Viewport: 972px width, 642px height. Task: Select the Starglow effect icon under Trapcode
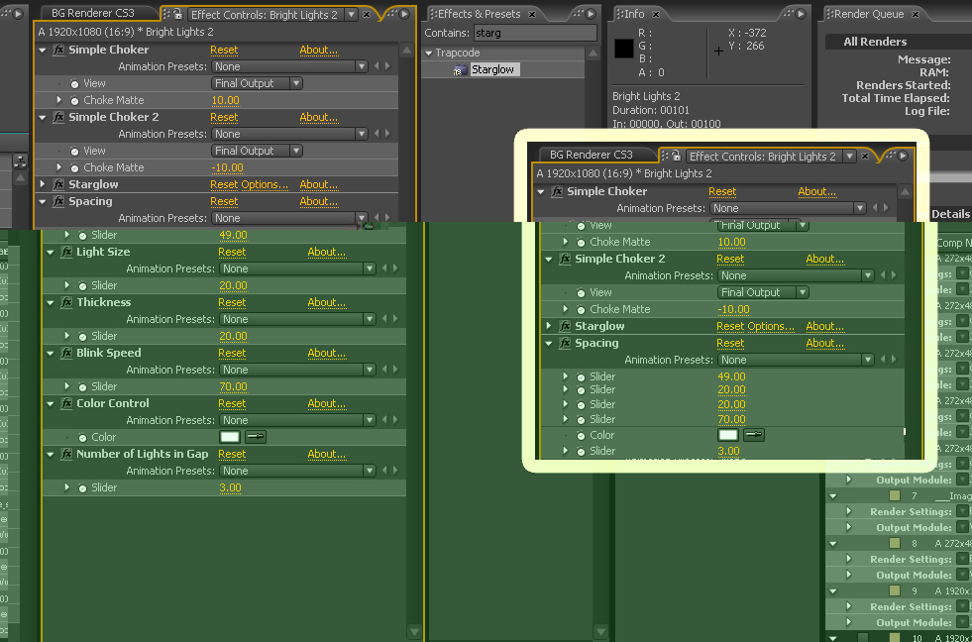pos(460,70)
